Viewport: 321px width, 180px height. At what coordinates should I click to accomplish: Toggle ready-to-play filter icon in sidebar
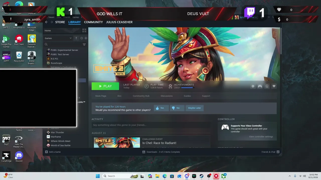tap(86, 38)
